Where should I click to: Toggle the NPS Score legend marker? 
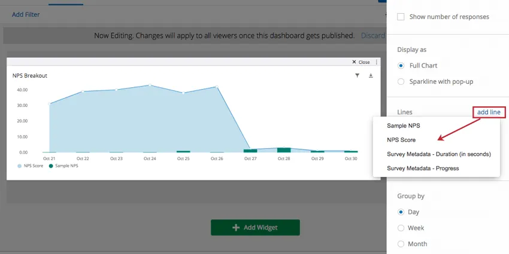tap(20, 166)
